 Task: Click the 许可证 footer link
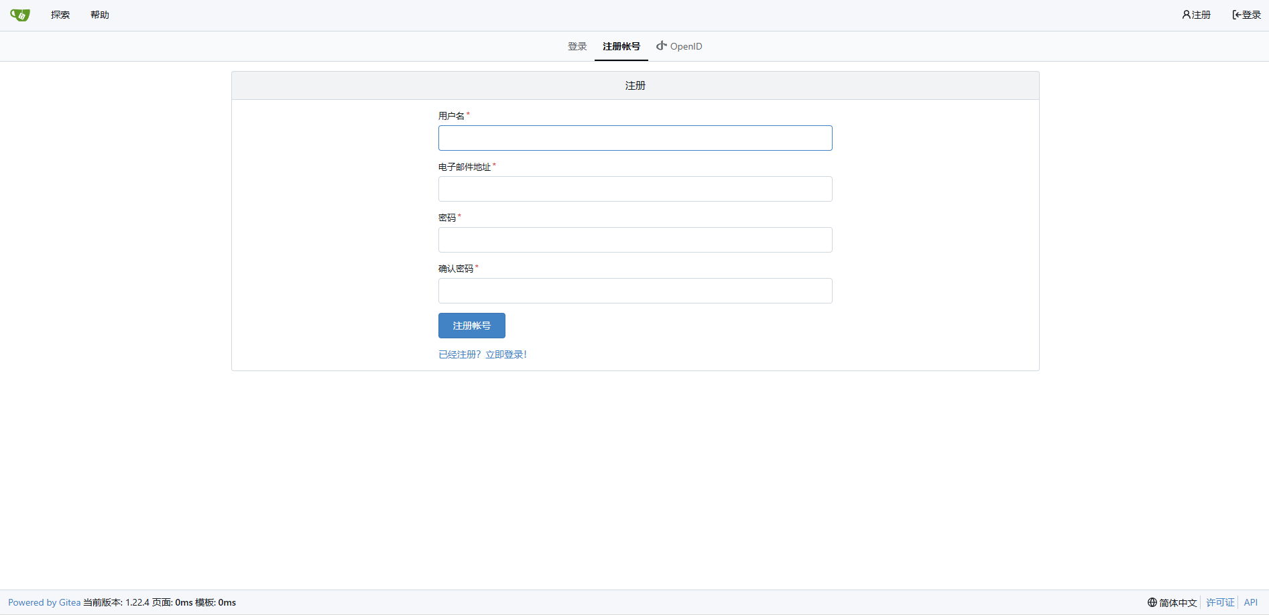pos(1219,602)
